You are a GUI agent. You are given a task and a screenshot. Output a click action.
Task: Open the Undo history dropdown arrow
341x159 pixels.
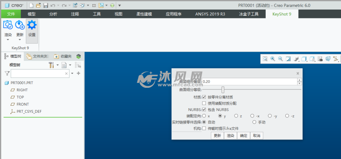click(x=58, y=5)
